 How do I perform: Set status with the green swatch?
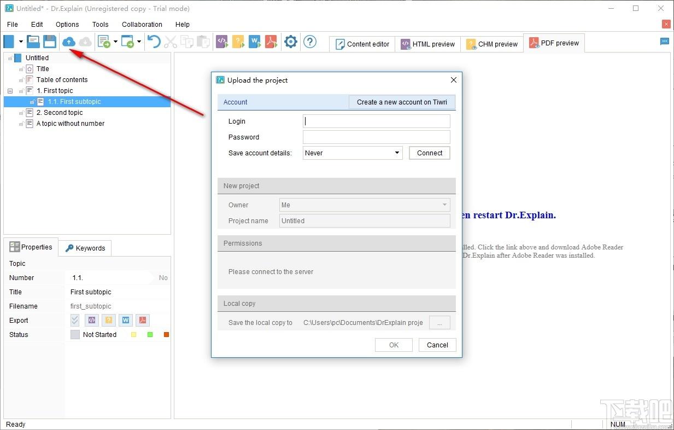coord(150,335)
